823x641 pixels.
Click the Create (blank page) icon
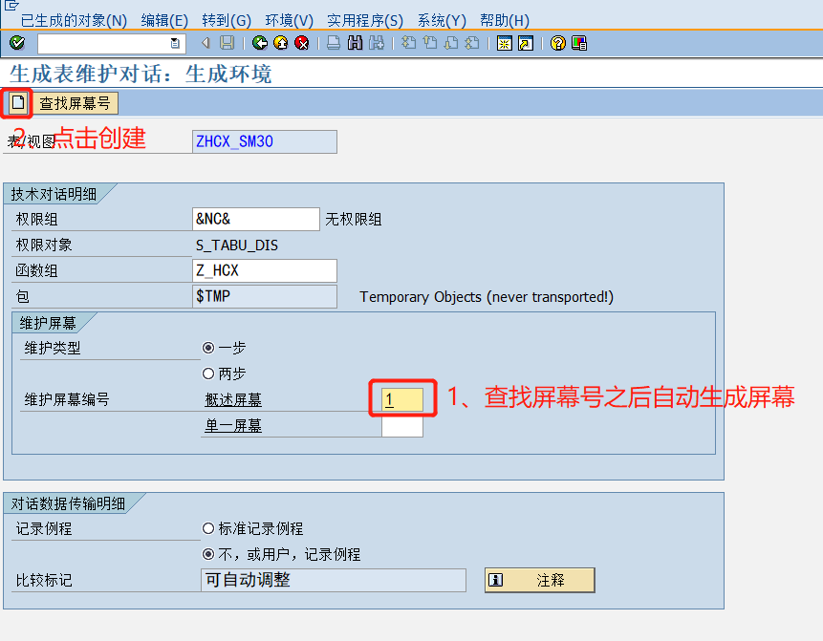(x=16, y=102)
